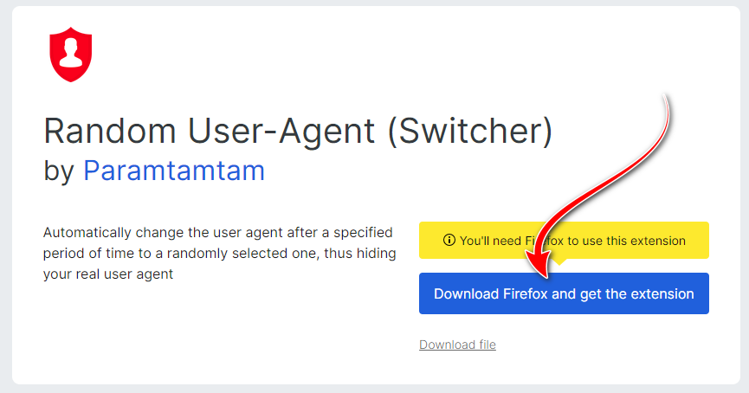Click "your real user agent" description text
Viewport: 749px width, 393px height.
point(108,274)
